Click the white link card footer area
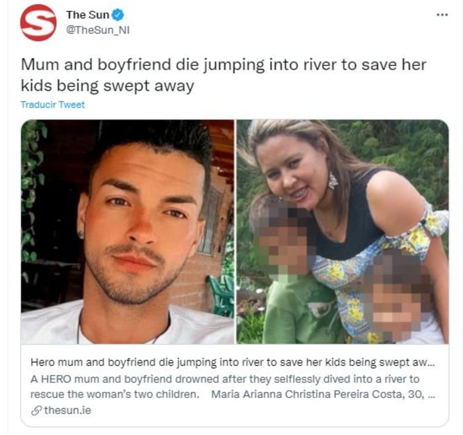The height and width of the screenshot is (435, 463). click(x=235, y=385)
